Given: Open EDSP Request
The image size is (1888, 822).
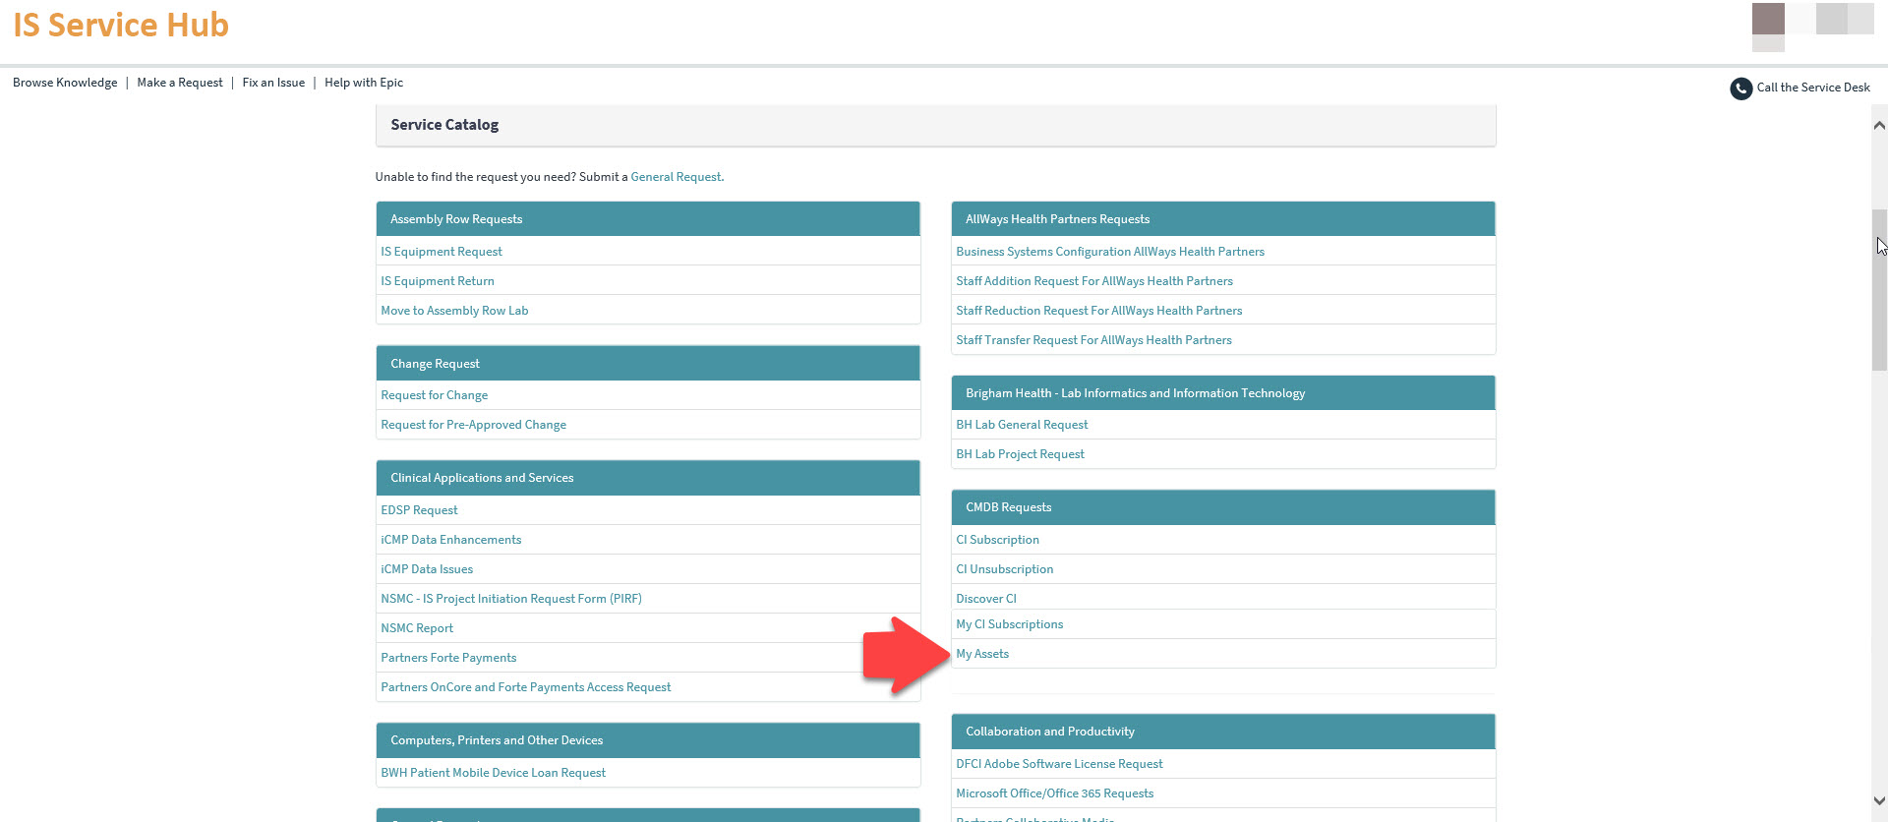Looking at the screenshot, I should (x=420, y=510).
